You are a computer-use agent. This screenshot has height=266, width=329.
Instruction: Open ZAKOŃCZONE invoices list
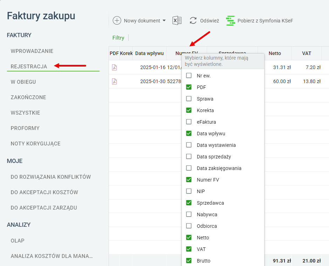[28, 97]
